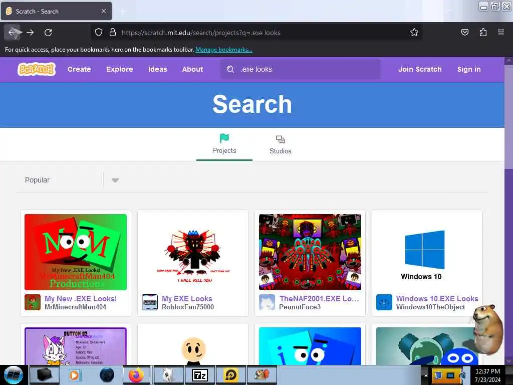Image resolution: width=513 pixels, height=385 pixels.
Task: Click the Join Scratch button
Action: pos(420,69)
